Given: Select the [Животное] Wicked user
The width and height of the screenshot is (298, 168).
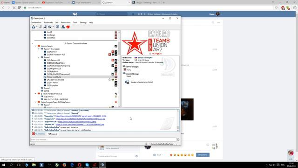Looking at the screenshot, I should pos(55,80).
